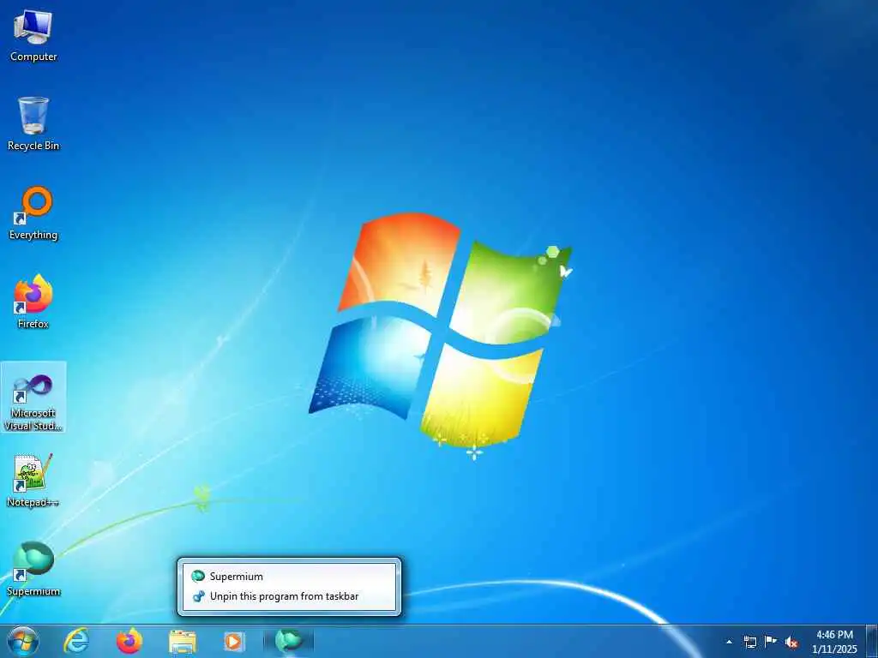This screenshot has width=878, height=658.
Task: Select the Firefox desktop shortcut
Action: [x=33, y=302]
